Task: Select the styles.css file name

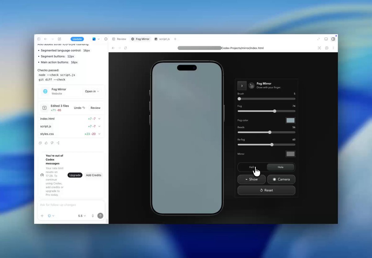Action: tap(47, 134)
